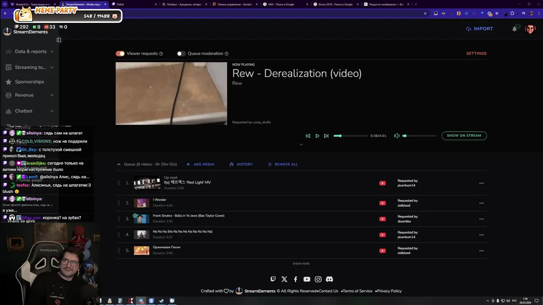Disable the Viewer requests toggle
Image resolution: width=543 pixels, height=305 pixels.
point(120,54)
